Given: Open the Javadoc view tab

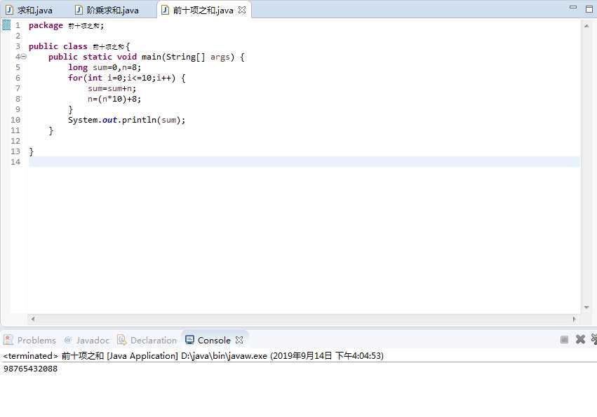Looking at the screenshot, I should (87, 340).
